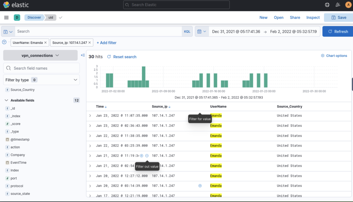353x202 pixels.
Task: Open the hamburger navigation menu
Action: pyautogui.click(x=6, y=17)
